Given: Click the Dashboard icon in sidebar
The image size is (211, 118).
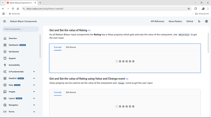Looking at the screenshot, I should point(5,45).
